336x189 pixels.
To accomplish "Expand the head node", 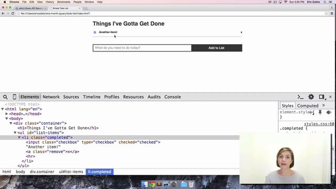I will 7,114.
